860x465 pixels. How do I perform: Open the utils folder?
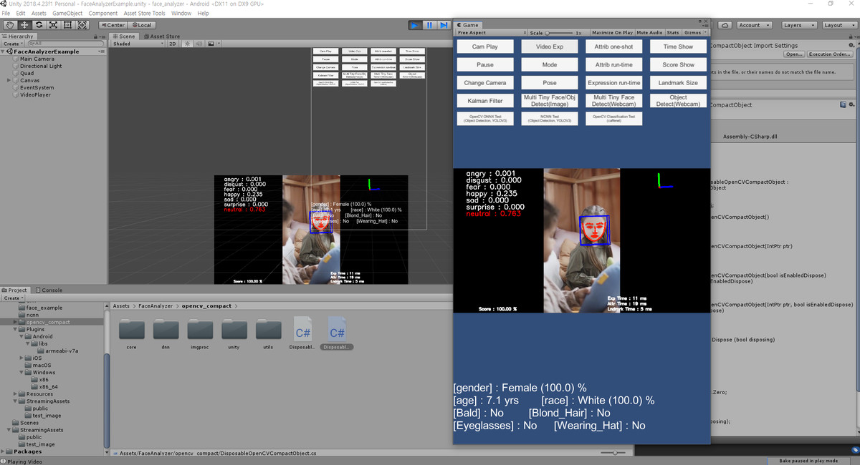(x=269, y=334)
